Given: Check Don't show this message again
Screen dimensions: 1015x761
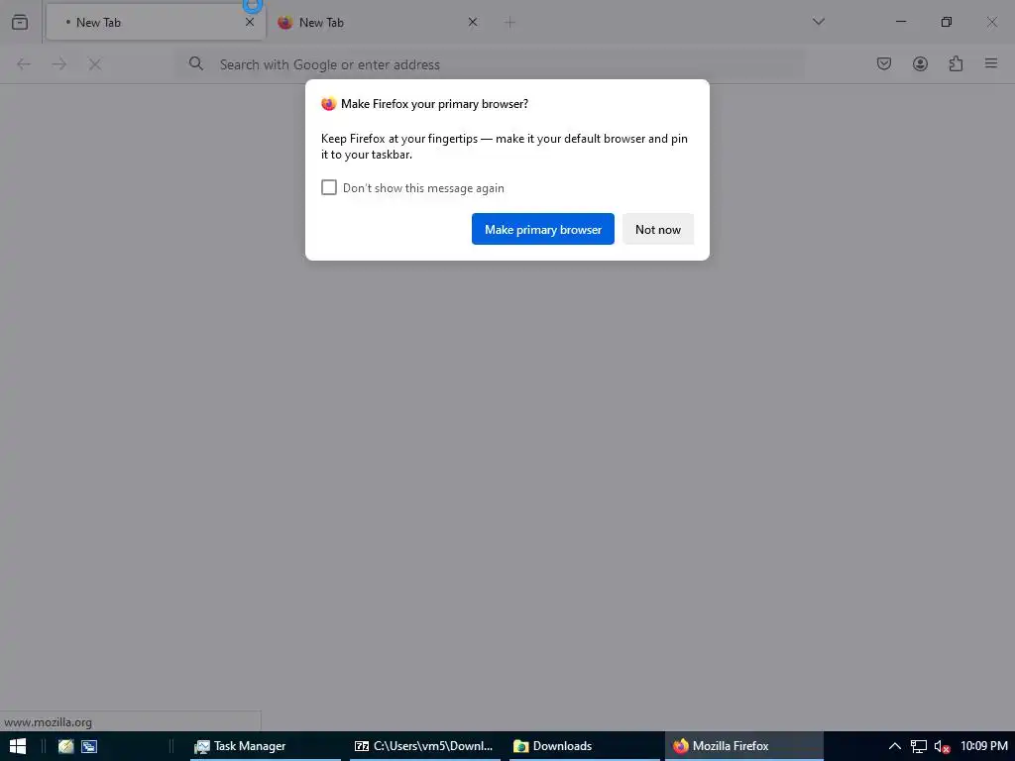Looking at the screenshot, I should pyautogui.click(x=329, y=187).
